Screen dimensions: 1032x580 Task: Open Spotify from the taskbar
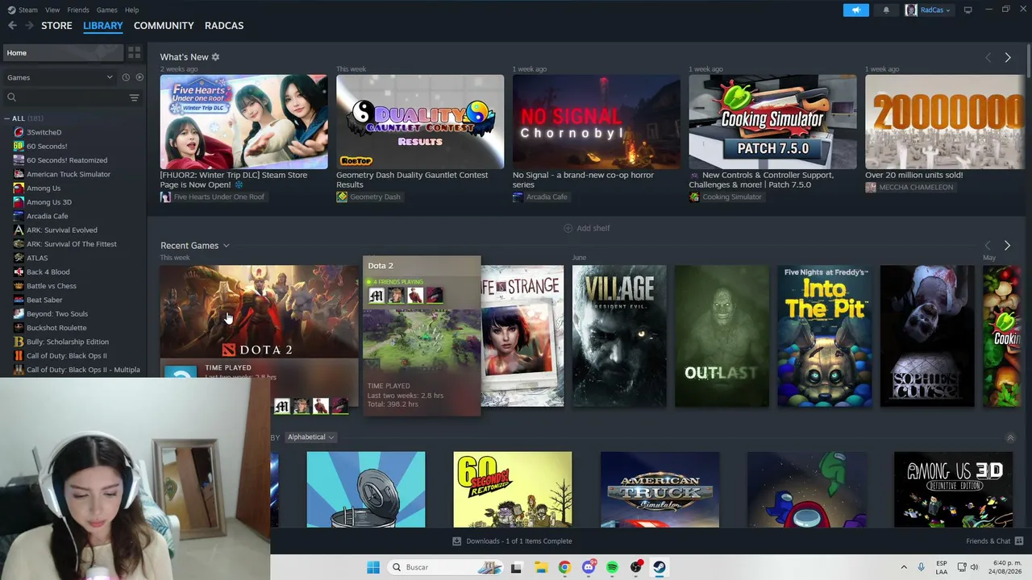pos(612,567)
